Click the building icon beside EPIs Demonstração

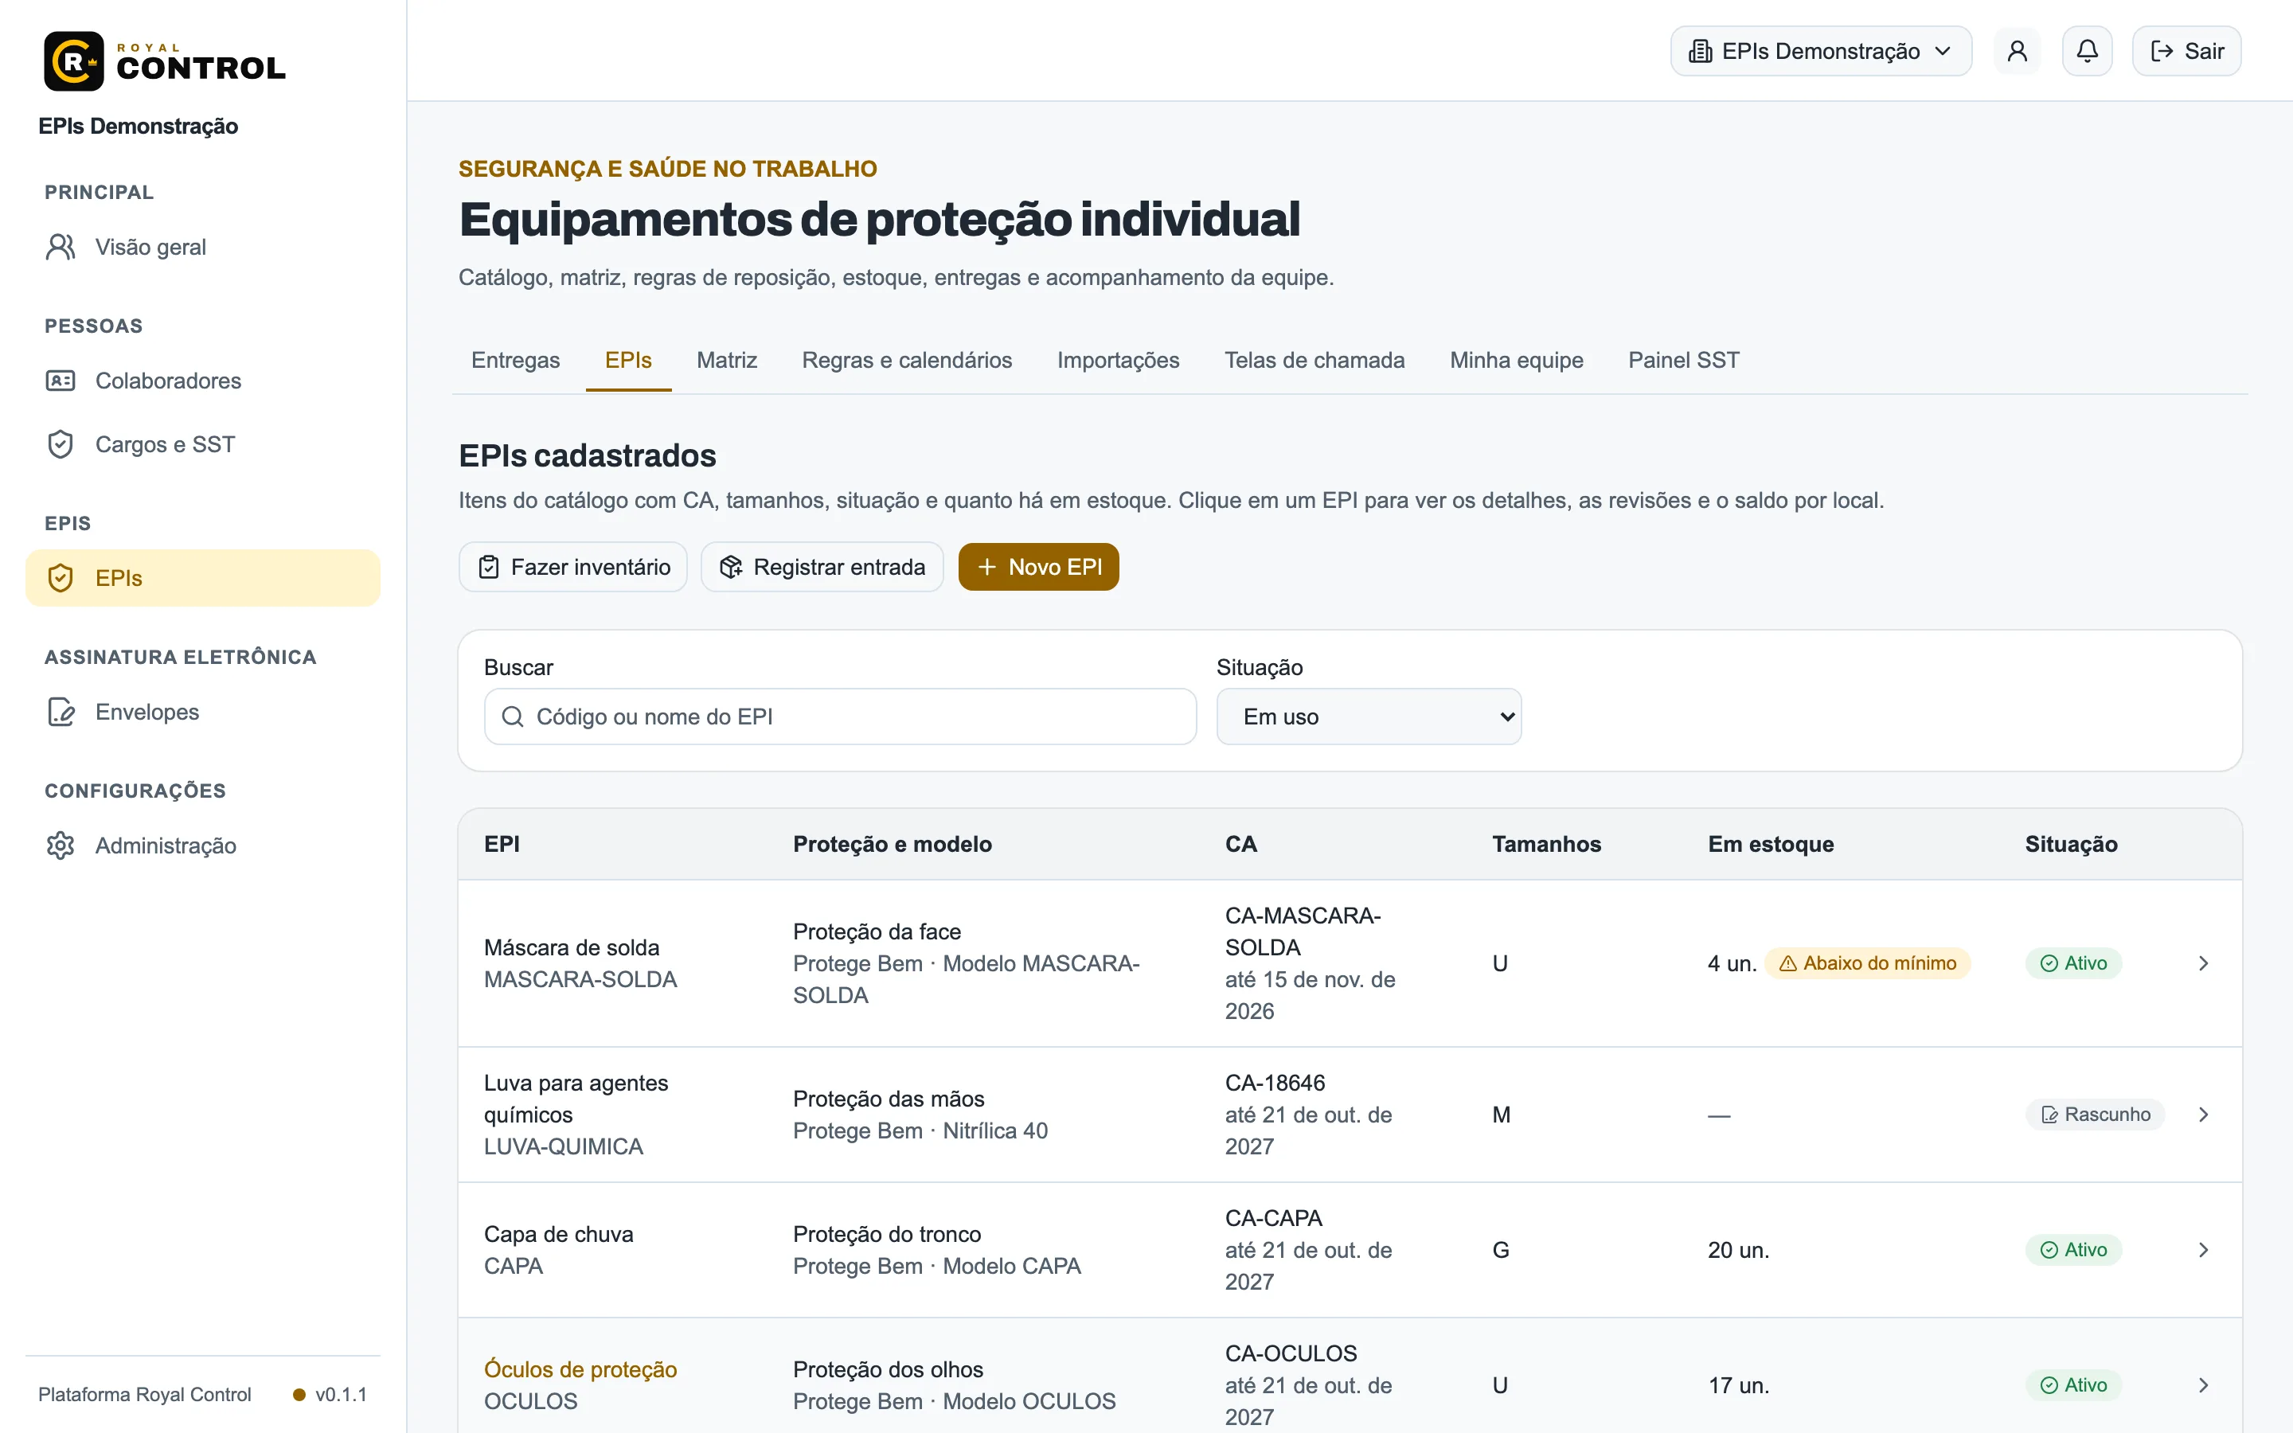(1701, 51)
